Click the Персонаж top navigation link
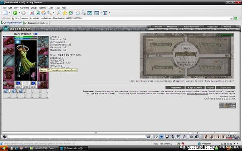This screenshot has height=151, width=242. 213,27
